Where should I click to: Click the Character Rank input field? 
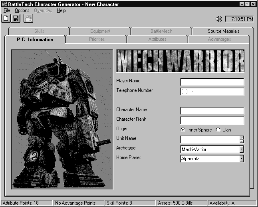(212, 120)
